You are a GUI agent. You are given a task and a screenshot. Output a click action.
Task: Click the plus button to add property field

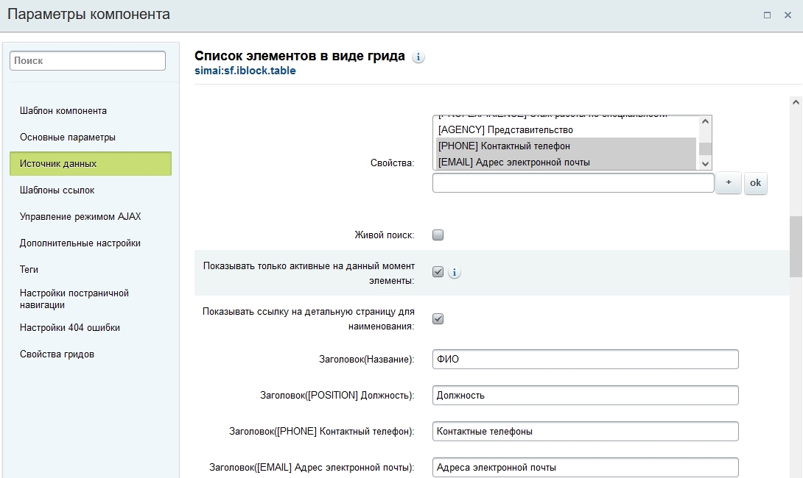[x=729, y=183]
